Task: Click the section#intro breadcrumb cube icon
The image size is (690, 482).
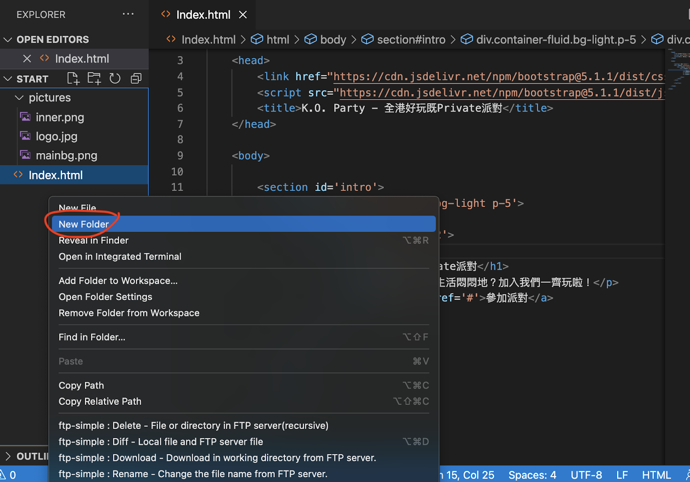Action: pyautogui.click(x=367, y=39)
